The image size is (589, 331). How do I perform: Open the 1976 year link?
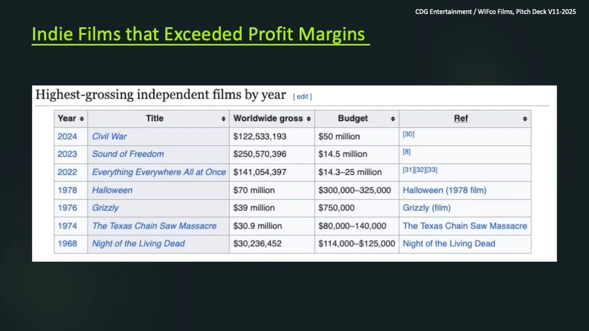(67, 208)
